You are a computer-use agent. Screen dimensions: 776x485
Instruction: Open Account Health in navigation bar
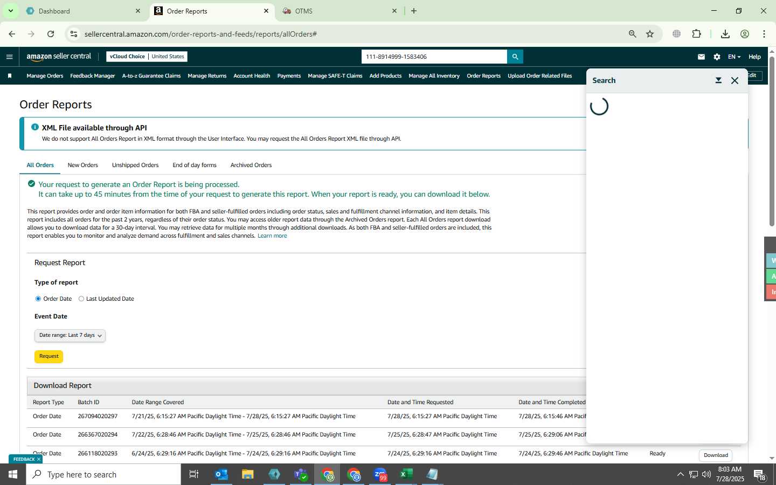252,76
